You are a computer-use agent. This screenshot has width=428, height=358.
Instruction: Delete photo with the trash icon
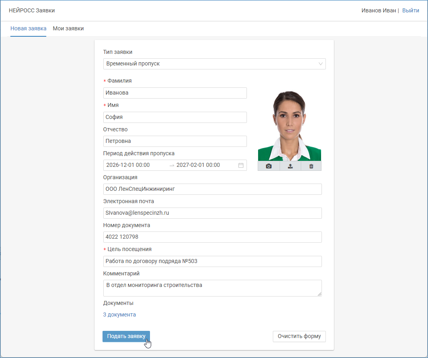[x=311, y=166]
